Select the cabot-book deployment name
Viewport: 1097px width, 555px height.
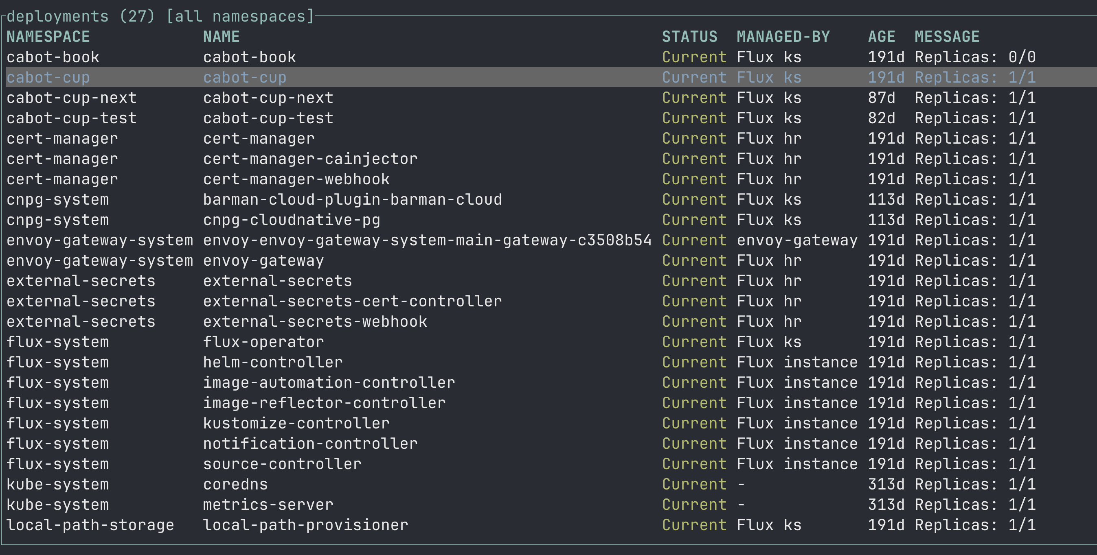pyautogui.click(x=250, y=57)
